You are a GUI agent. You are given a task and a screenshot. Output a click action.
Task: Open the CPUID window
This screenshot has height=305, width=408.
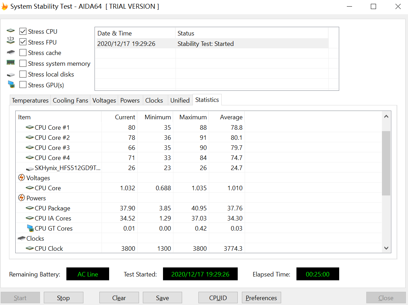(218, 298)
